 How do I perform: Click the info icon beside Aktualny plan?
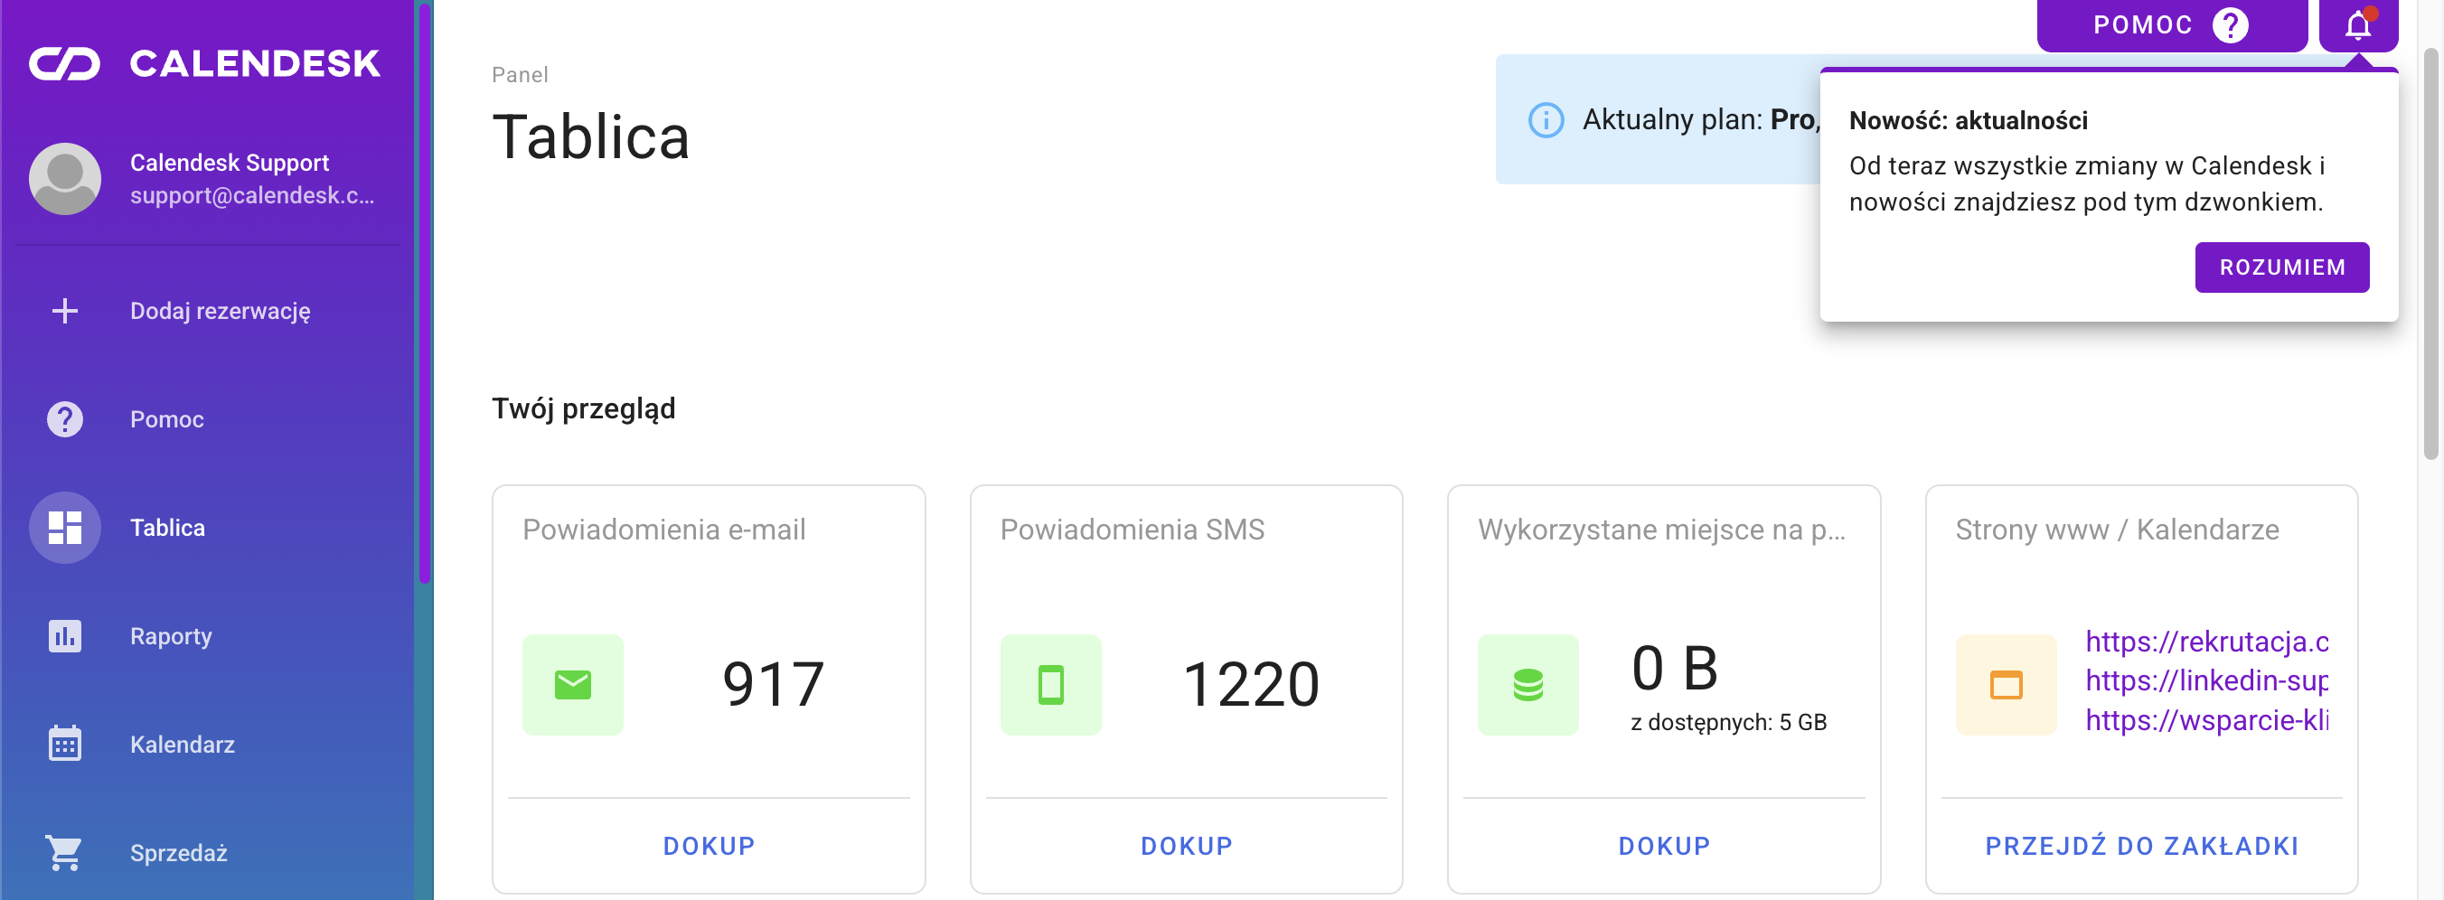1546,120
